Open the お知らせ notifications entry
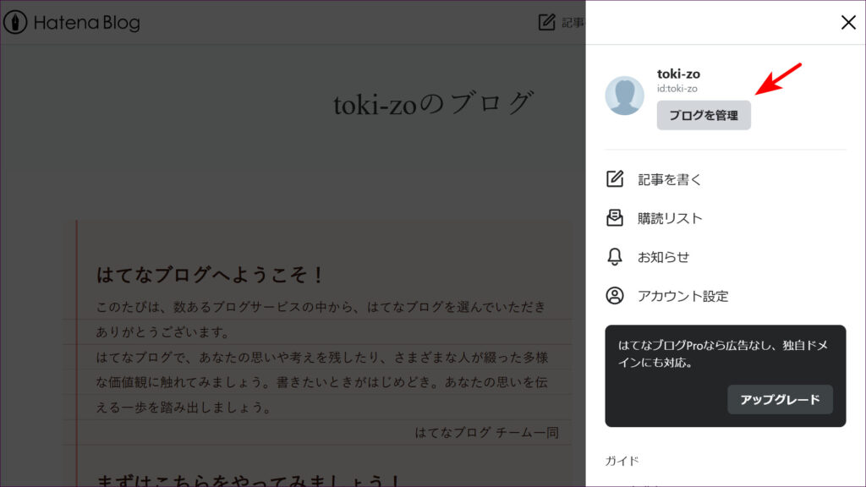Screen dimensions: 866x487 (x=663, y=257)
